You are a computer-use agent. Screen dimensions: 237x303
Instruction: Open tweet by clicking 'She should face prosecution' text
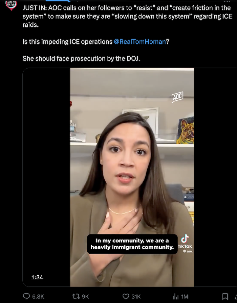coord(81,58)
